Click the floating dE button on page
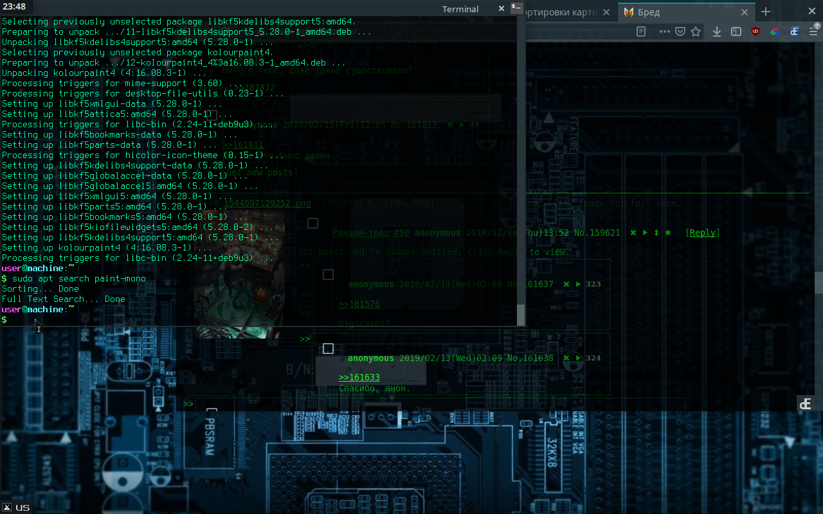Image resolution: width=823 pixels, height=514 pixels. (806, 403)
